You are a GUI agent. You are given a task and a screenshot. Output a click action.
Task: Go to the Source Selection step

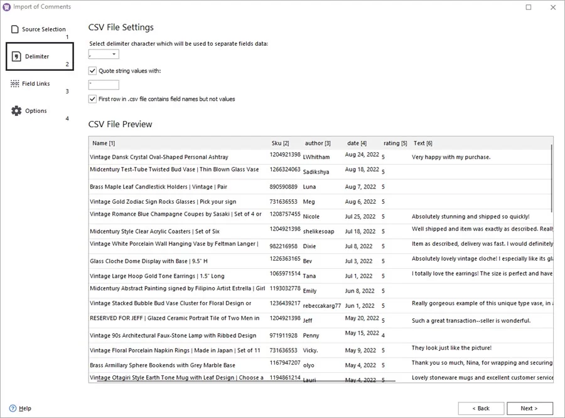[x=44, y=29]
